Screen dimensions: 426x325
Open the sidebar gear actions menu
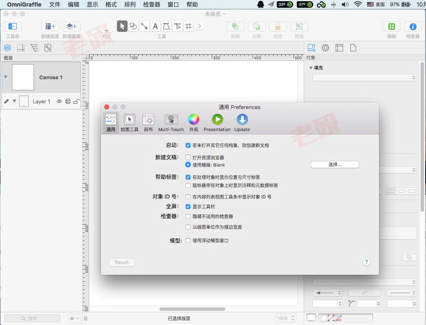tap(74, 318)
